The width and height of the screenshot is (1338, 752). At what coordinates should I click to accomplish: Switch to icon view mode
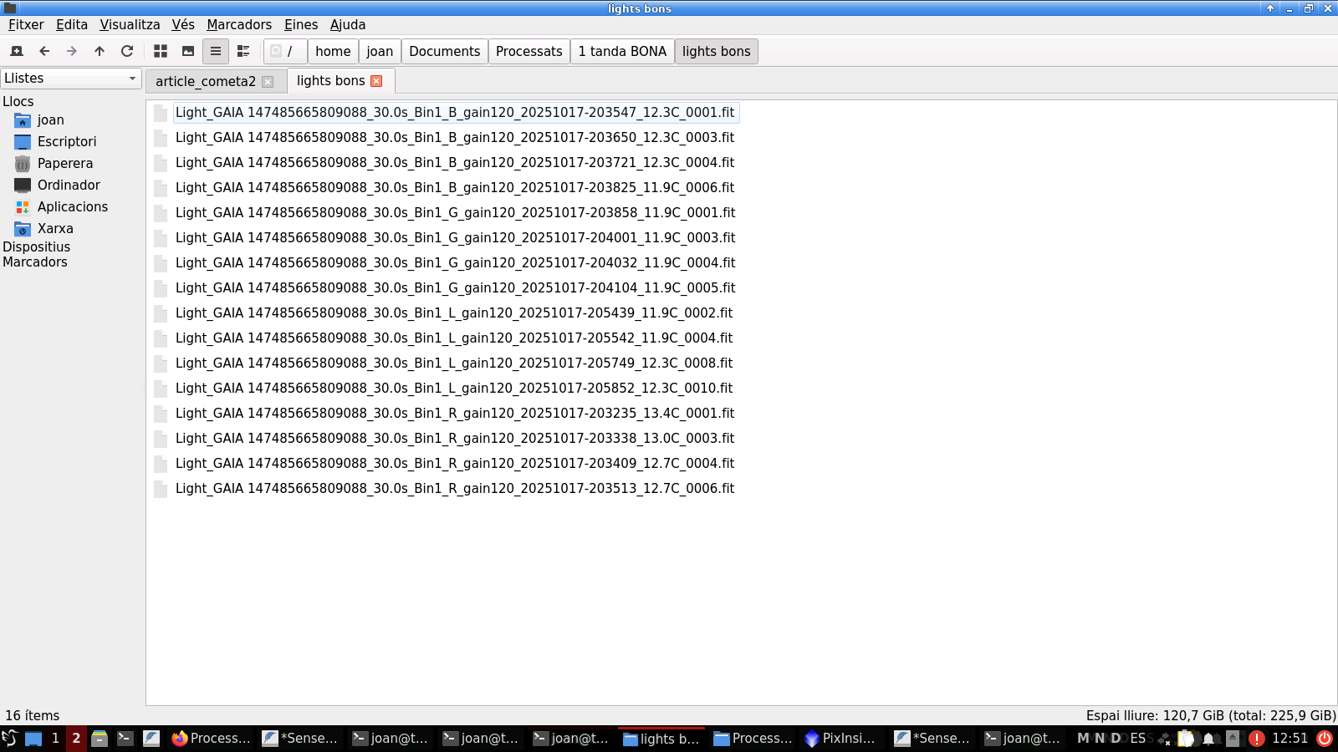[x=161, y=51]
